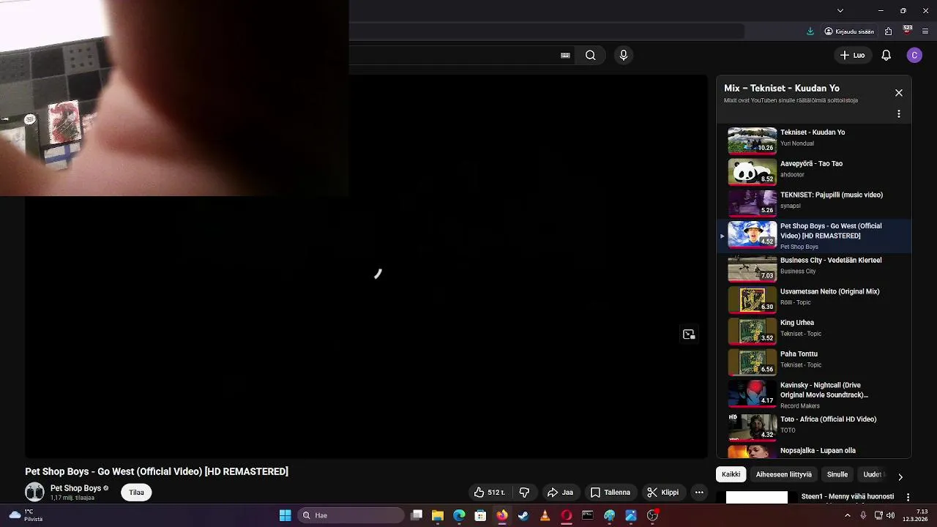Expand filter chips with right arrow

(x=900, y=476)
